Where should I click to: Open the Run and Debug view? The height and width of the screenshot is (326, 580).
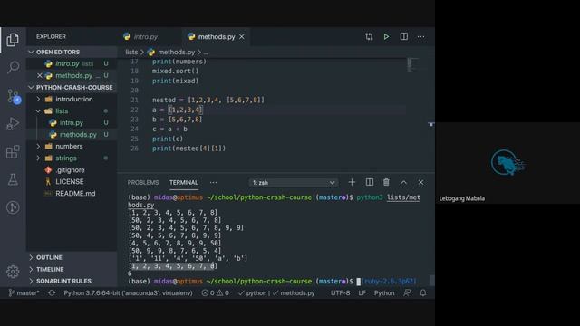click(x=13, y=124)
